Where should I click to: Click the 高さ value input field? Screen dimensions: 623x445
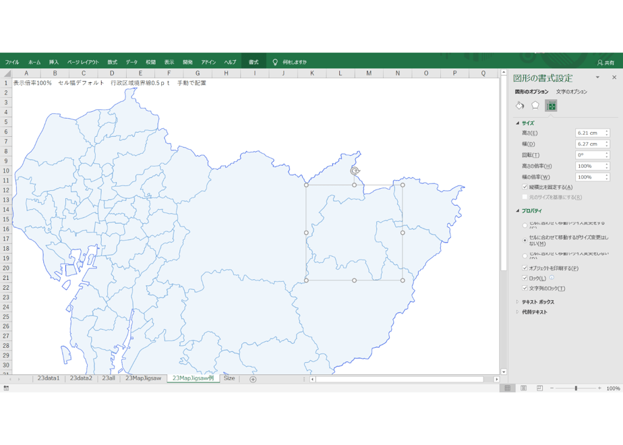point(591,133)
